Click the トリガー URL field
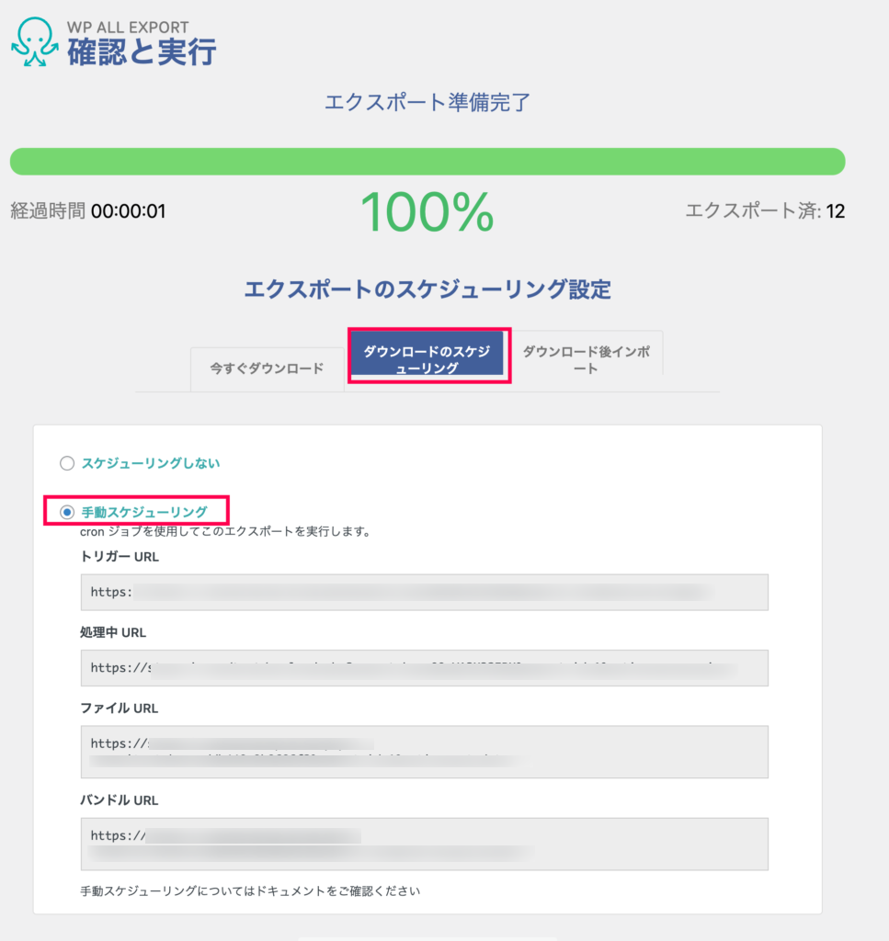This screenshot has width=889, height=941. click(425, 593)
